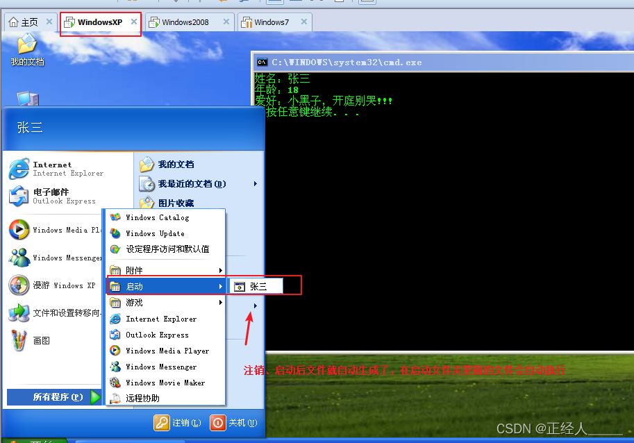Open the 附件 programs folder
634x443 pixels.
click(165, 270)
